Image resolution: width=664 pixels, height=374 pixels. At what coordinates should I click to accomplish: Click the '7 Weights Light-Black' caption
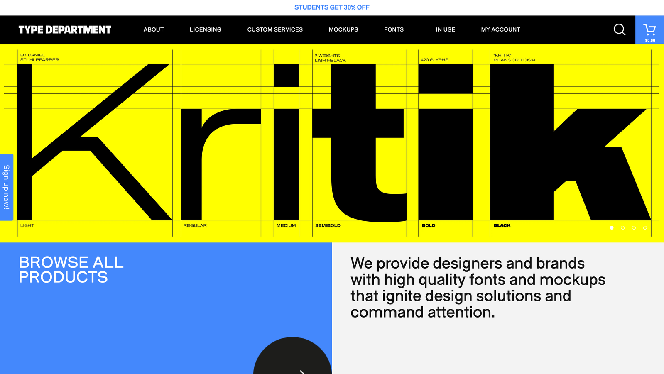coord(330,58)
